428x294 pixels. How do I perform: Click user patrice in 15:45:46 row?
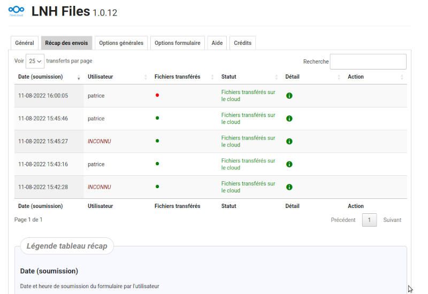pos(96,119)
